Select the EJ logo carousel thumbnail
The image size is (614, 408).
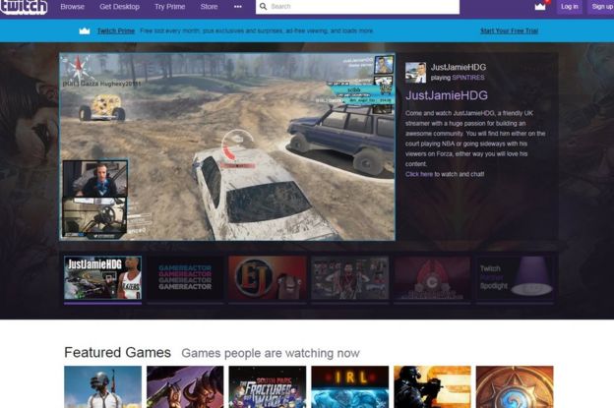click(268, 278)
